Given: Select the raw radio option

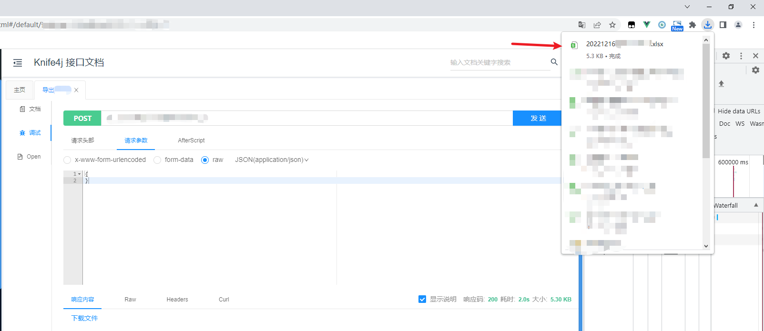Looking at the screenshot, I should pyautogui.click(x=205, y=160).
